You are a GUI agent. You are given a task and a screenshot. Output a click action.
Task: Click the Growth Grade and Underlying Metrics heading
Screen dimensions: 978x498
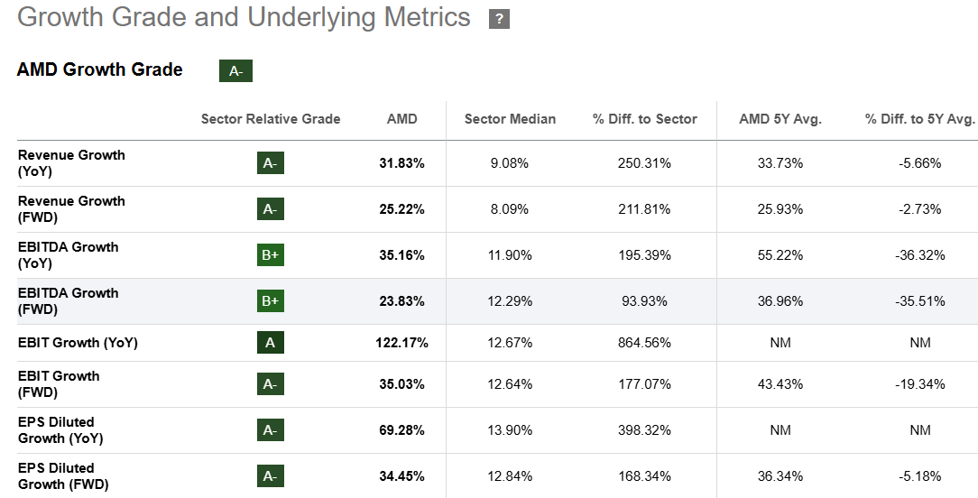[244, 17]
